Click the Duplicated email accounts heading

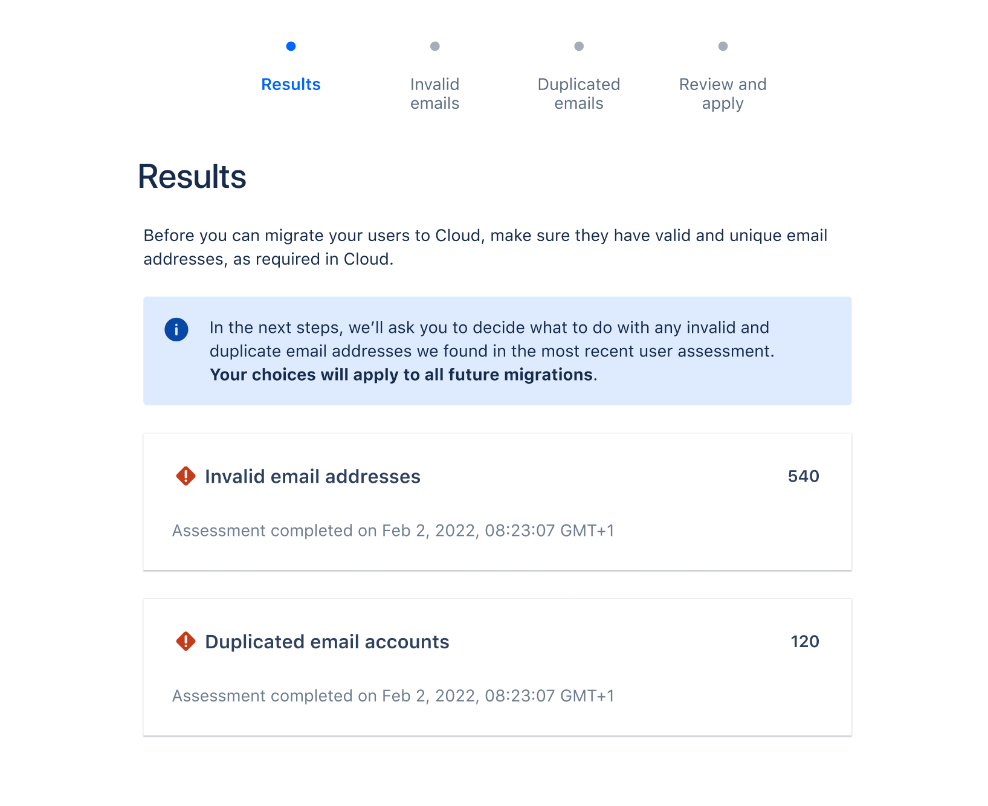click(327, 642)
